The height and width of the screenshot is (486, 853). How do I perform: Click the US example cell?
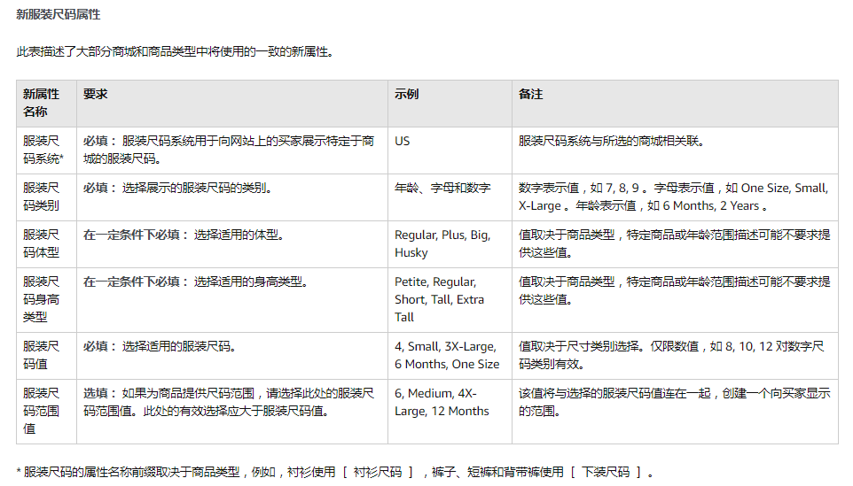(450, 150)
